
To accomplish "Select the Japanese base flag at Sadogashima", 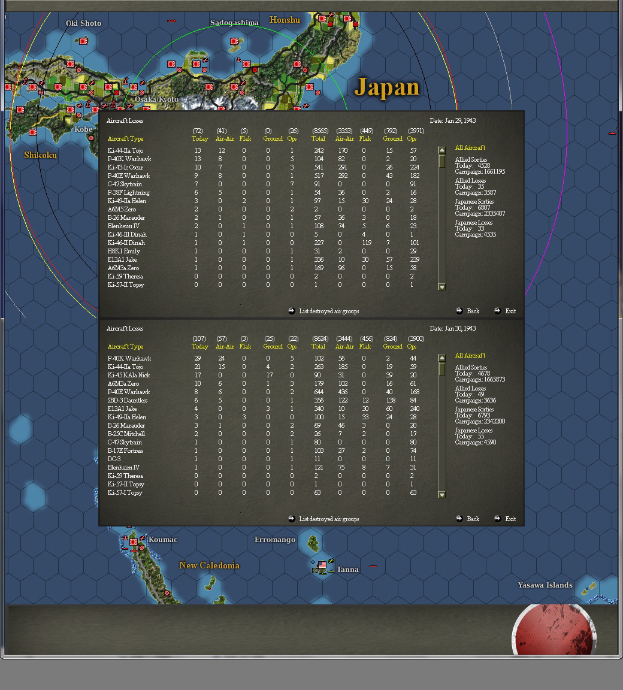I will pos(234,41).
